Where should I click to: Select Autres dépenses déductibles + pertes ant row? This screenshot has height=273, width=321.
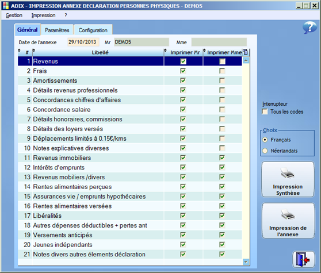pyautogui.click(x=130, y=225)
